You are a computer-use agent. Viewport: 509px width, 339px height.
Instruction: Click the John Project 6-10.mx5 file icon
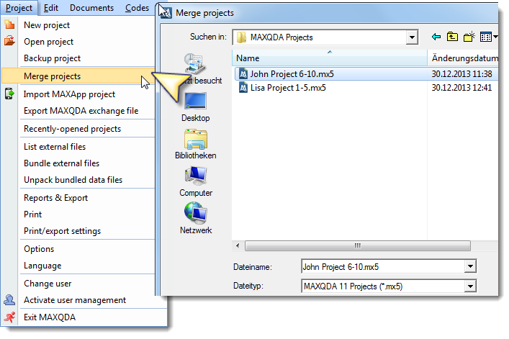click(243, 74)
